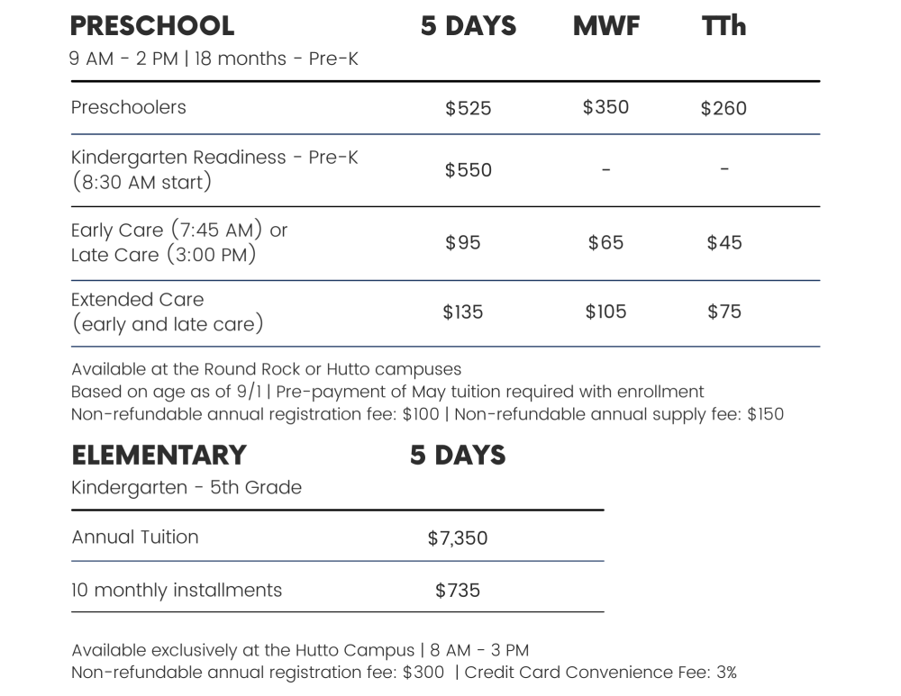Click the $260 TTh preschoolers price
The image size is (901, 696).
click(724, 108)
